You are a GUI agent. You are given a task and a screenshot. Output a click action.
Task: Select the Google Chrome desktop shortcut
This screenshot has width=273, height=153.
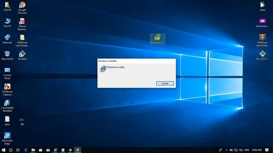coord(22,8)
